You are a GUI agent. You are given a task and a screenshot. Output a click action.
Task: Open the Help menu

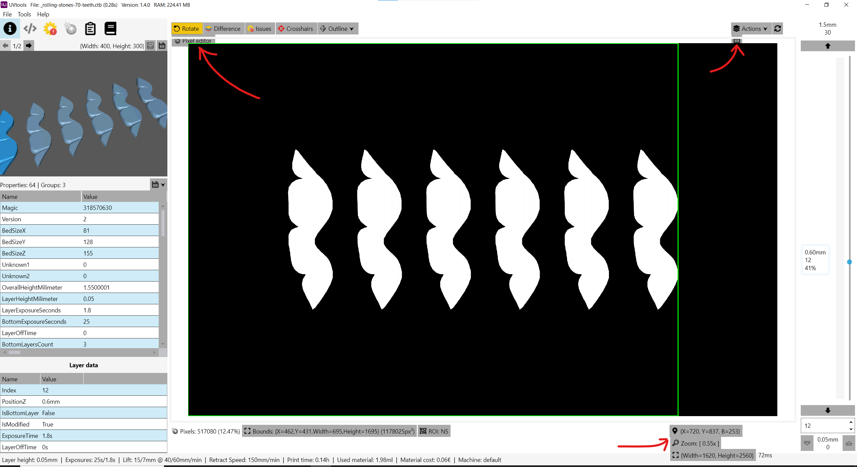coord(43,14)
